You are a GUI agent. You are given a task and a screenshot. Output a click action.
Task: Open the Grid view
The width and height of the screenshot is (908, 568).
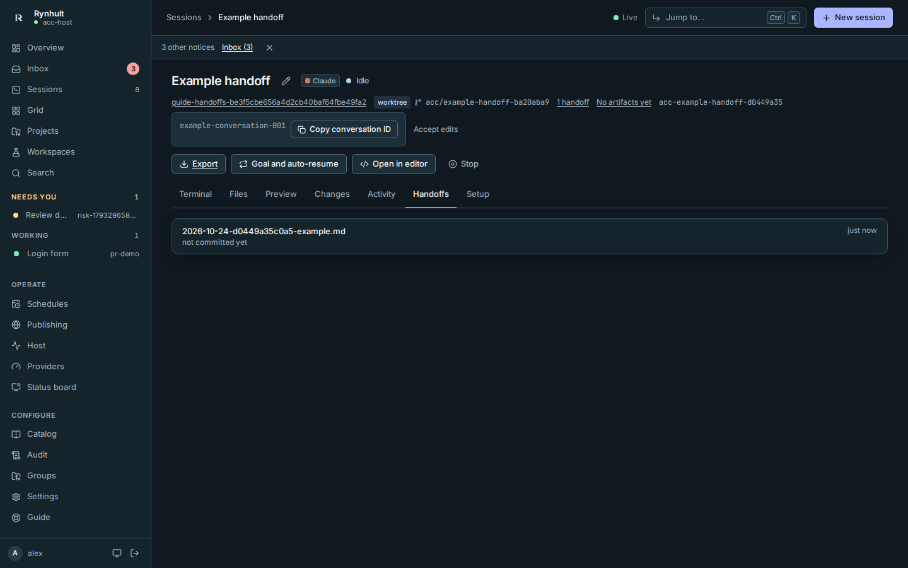[75, 110]
